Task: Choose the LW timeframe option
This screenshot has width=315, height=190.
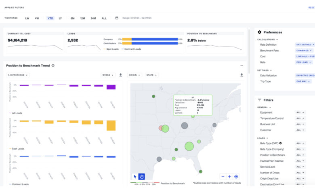Action: tap(27, 18)
